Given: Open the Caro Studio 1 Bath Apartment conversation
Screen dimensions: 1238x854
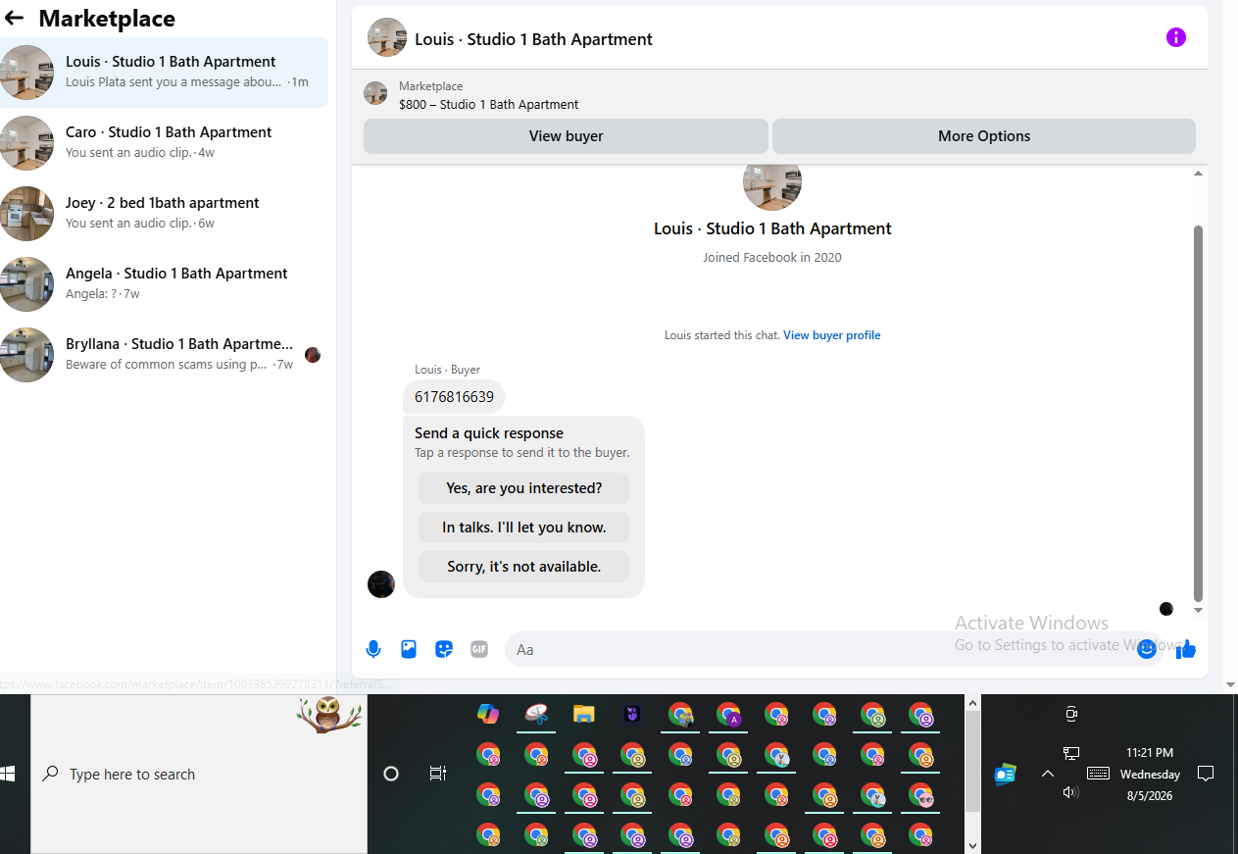Looking at the screenshot, I should [164, 142].
